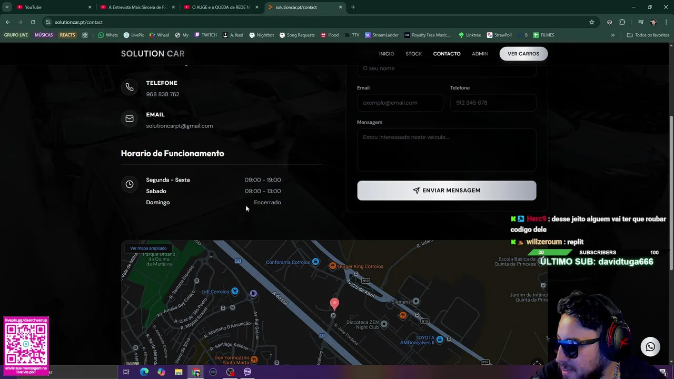
Task: Go to STOCK nav item
Action: (413, 54)
